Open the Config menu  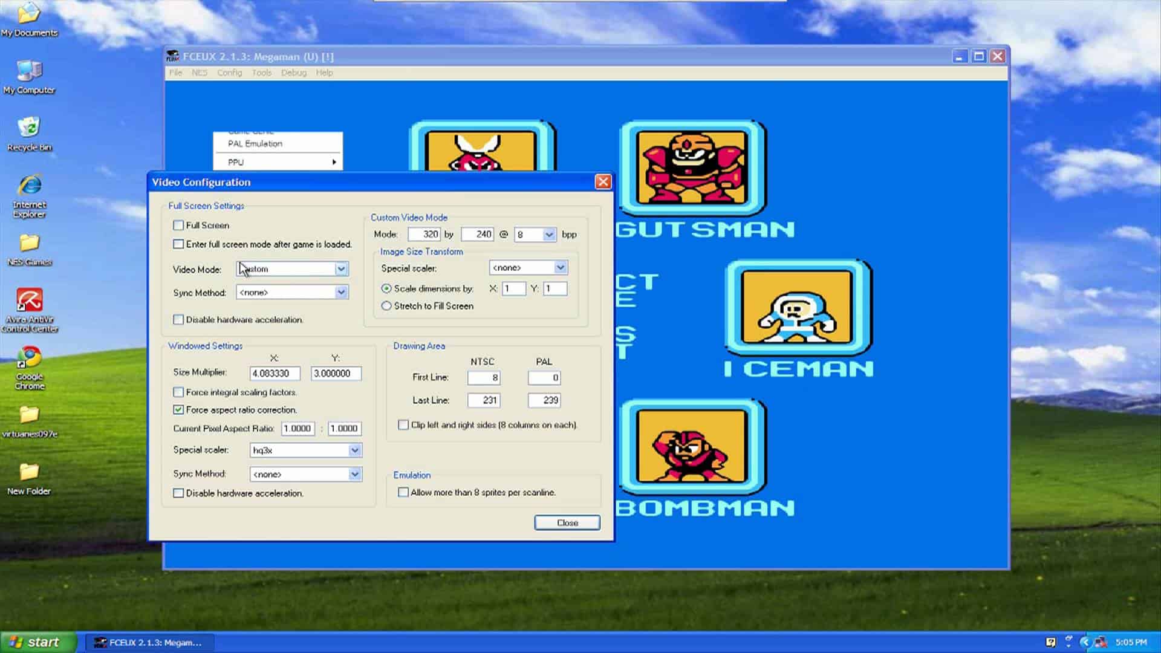tap(229, 73)
